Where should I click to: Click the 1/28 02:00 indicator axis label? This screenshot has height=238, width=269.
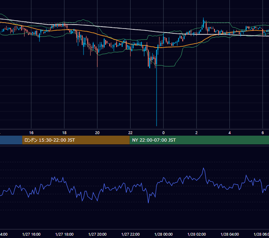coord(197,234)
